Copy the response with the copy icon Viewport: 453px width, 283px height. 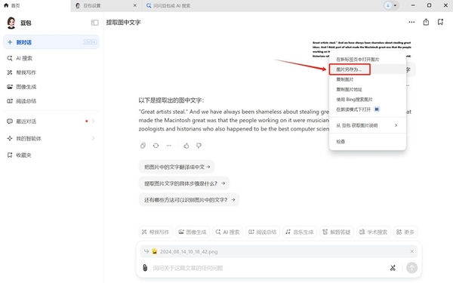(143, 146)
